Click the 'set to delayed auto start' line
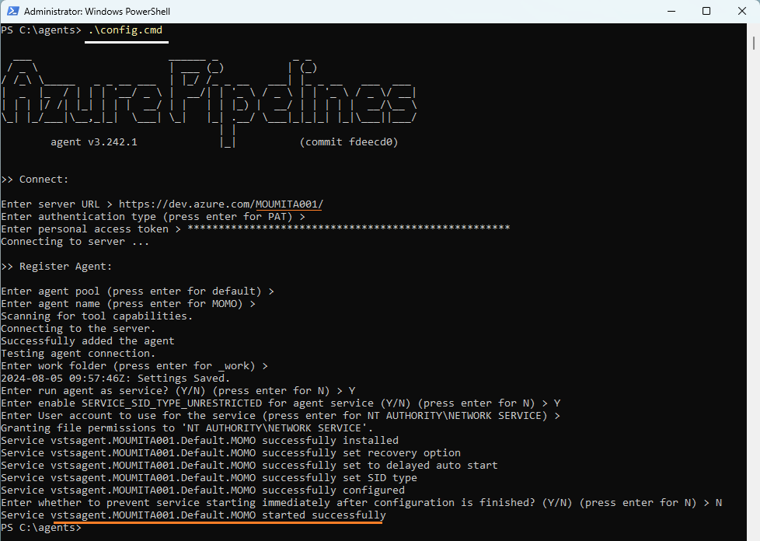The image size is (760, 541). (x=249, y=466)
